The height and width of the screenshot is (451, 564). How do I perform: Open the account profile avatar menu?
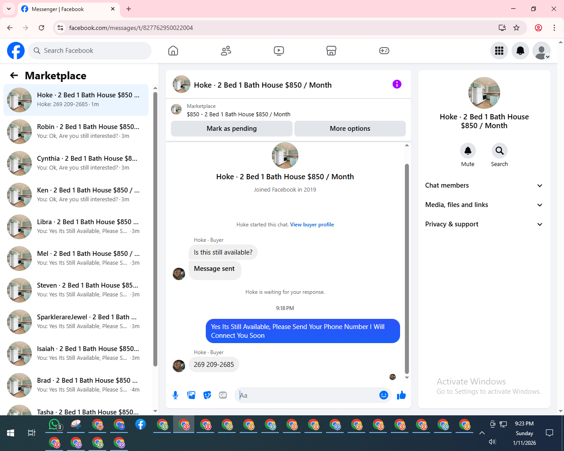pos(542,51)
